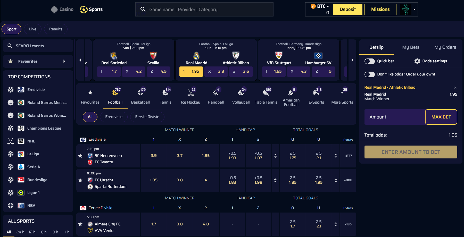Enable the Quick bet toggle
The height and width of the screenshot is (237, 464).
(370, 61)
